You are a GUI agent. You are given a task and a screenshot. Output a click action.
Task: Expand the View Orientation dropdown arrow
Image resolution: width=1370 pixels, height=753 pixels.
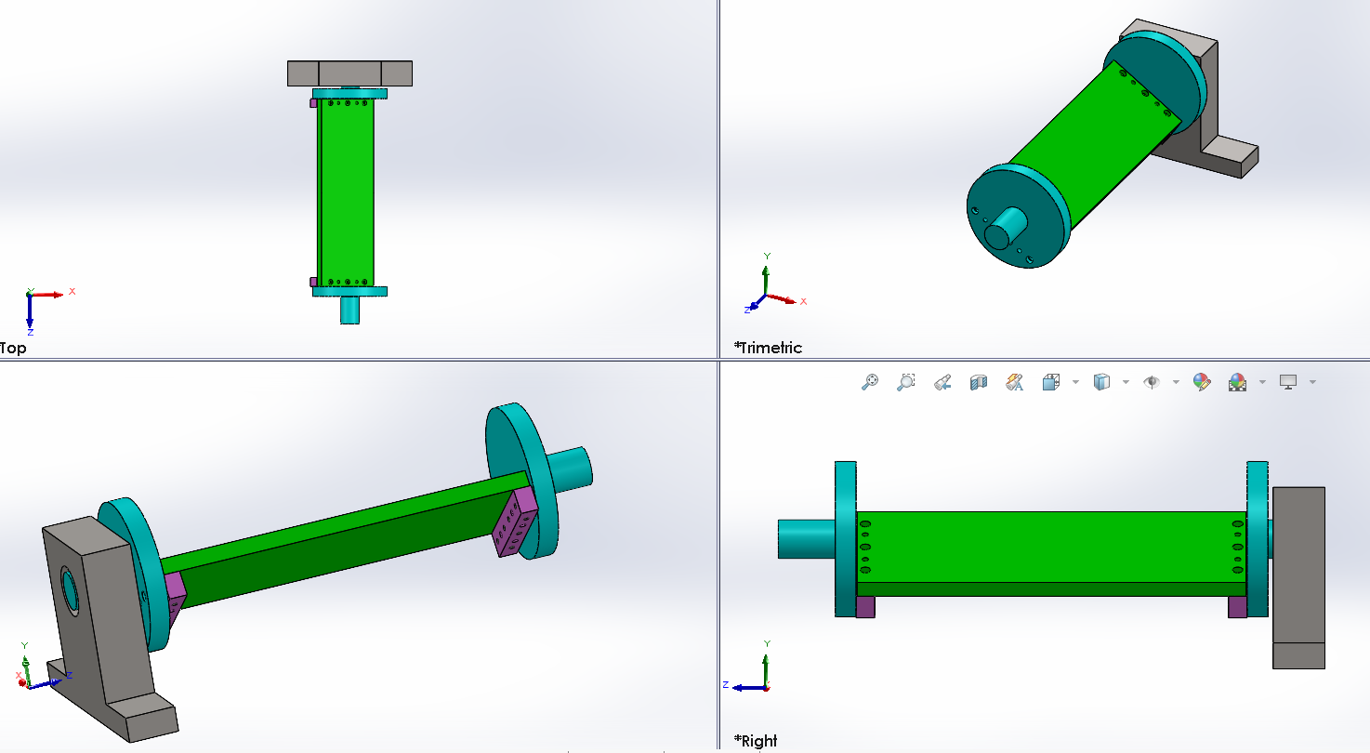pos(1075,382)
